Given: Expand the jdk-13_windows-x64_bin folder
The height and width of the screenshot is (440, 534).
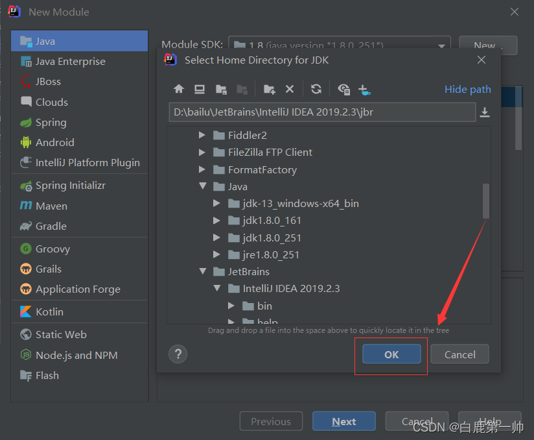Looking at the screenshot, I should pos(216,203).
